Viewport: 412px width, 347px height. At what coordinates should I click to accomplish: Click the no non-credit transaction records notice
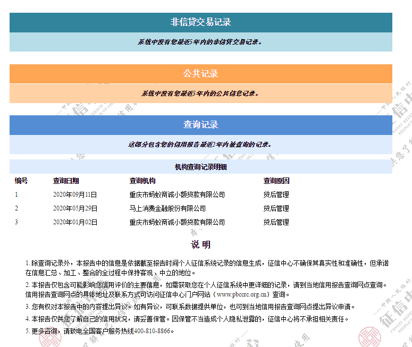tap(200, 42)
